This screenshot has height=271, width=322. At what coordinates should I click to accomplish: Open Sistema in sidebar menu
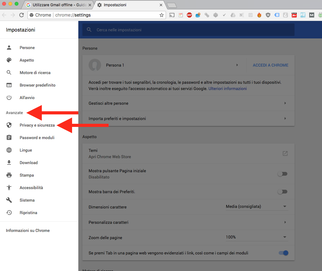point(27,200)
